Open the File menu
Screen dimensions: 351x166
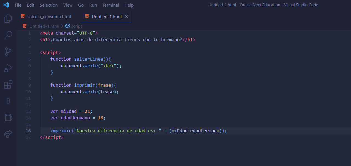[18, 5]
